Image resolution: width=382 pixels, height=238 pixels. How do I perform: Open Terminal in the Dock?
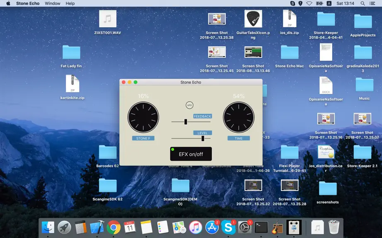(x=261, y=228)
